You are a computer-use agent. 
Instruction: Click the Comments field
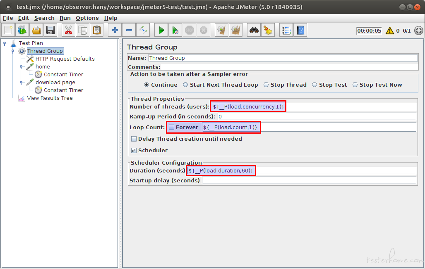click(x=289, y=67)
